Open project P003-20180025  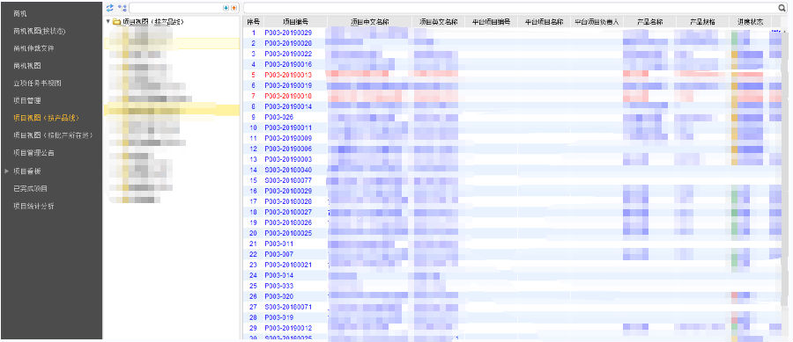tap(288, 234)
